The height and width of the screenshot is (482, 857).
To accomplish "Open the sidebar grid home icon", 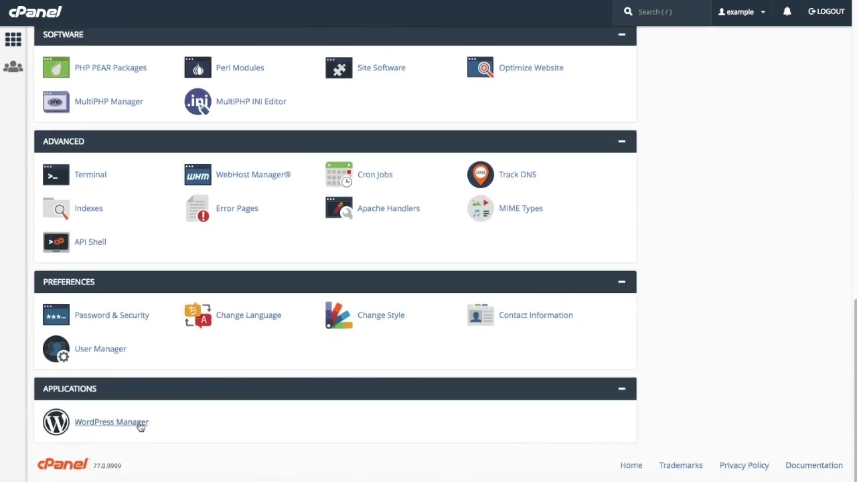I will [13, 39].
